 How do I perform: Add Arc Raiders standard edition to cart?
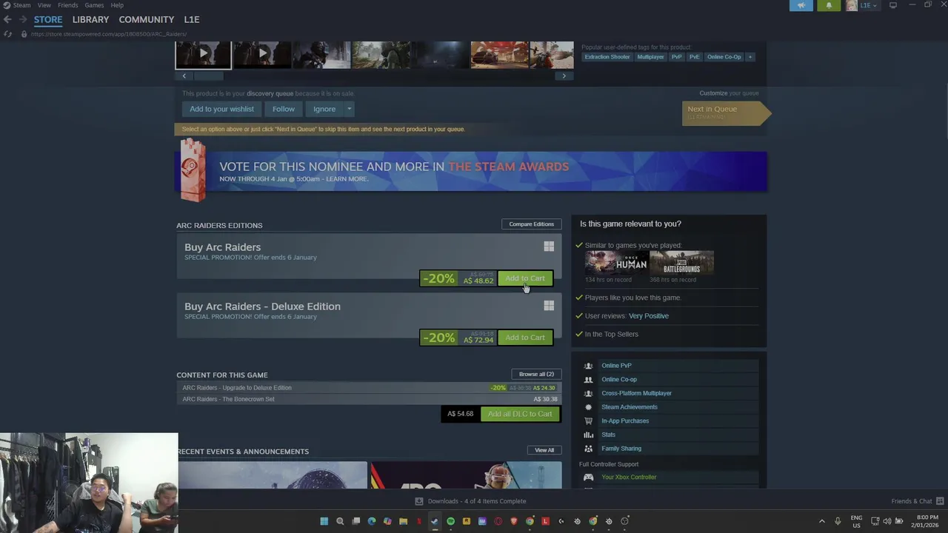pos(525,278)
